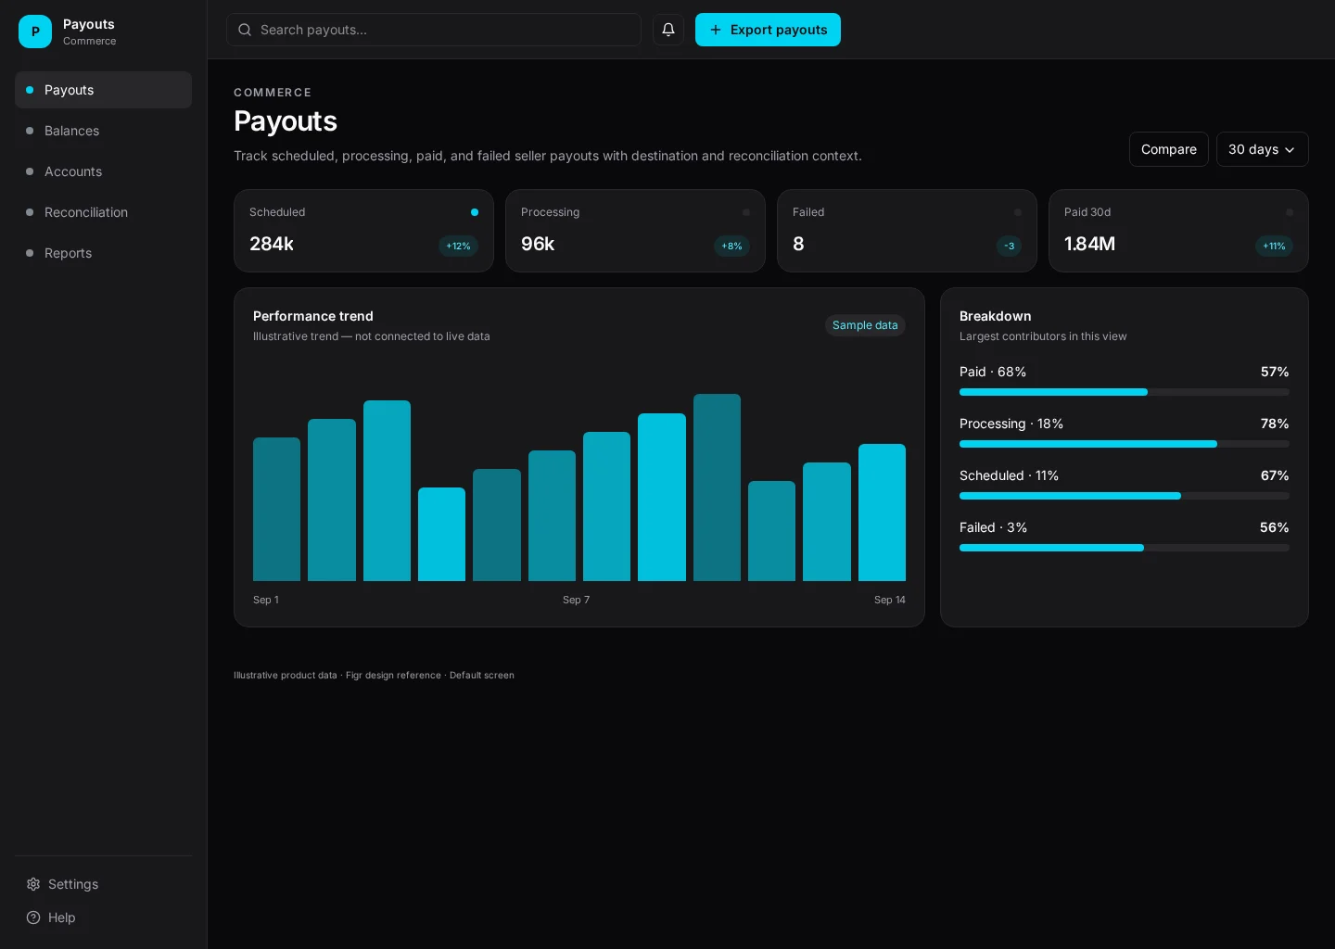
Task: Click the Processing 18% progress bar
Action: (x=1124, y=444)
